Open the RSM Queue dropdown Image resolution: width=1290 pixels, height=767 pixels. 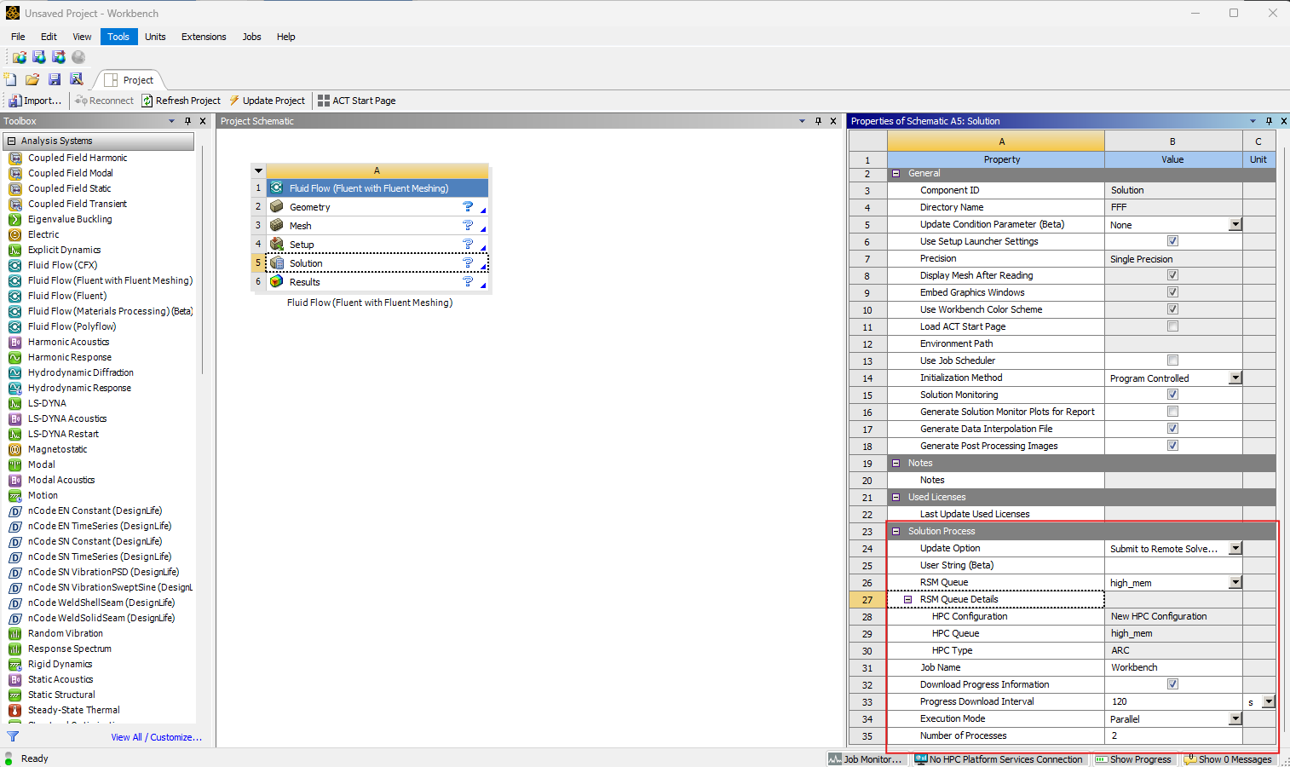click(x=1235, y=582)
